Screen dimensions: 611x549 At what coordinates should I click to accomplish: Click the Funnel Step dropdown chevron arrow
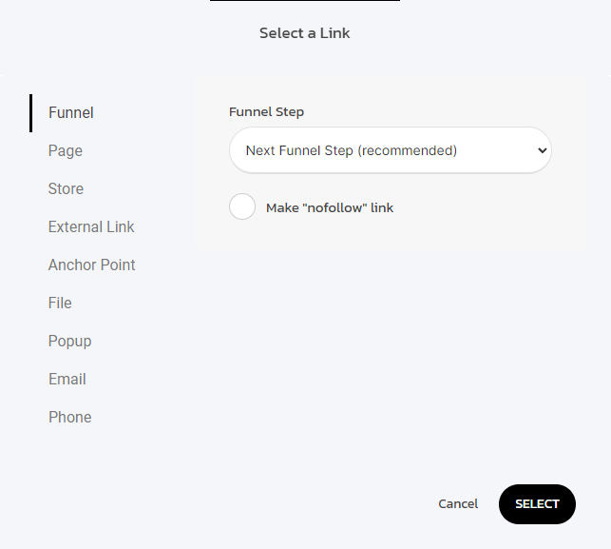542,150
